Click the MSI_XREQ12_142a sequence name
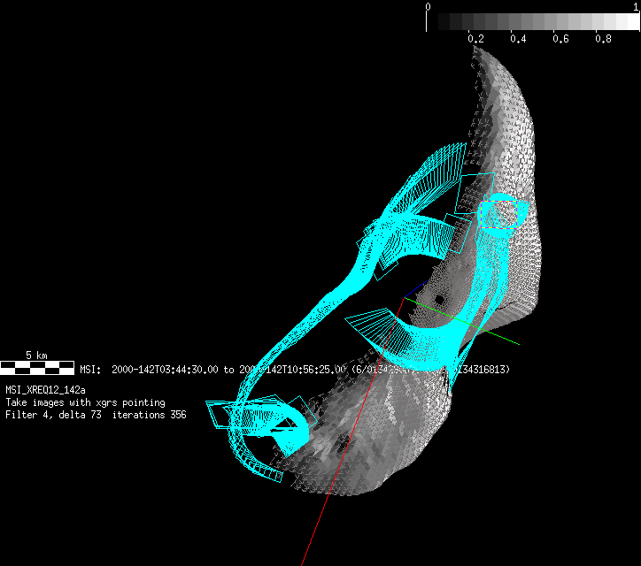This screenshot has height=566, width=641. tap(45, 390)
